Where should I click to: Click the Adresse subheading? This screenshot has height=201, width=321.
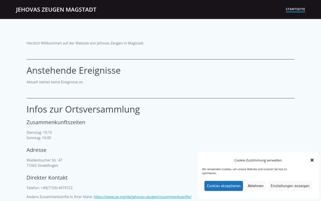[x=37, y=150]
